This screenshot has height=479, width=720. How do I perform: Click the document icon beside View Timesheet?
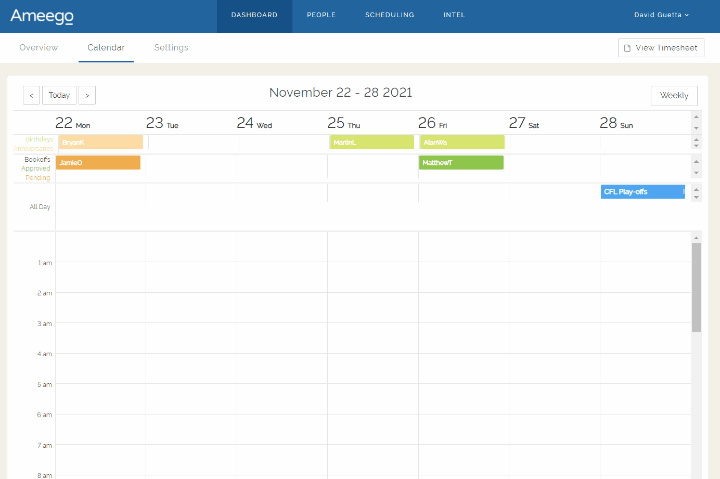pos(627,47)
